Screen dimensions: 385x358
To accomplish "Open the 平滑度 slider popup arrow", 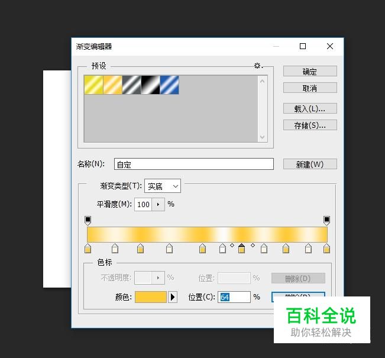I will 158,204.
